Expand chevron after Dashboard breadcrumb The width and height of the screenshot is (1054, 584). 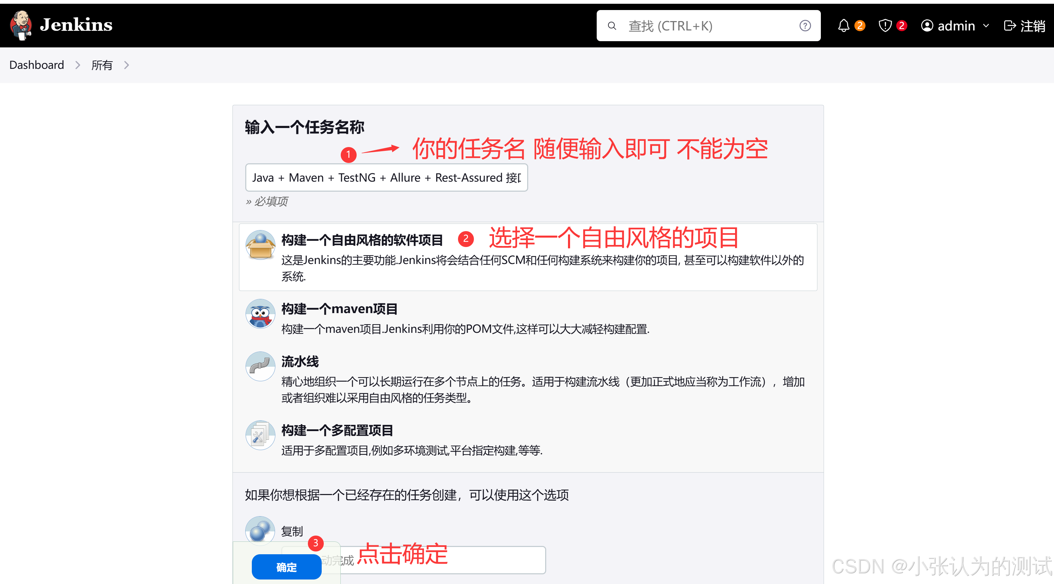click(x=78, y=65)
